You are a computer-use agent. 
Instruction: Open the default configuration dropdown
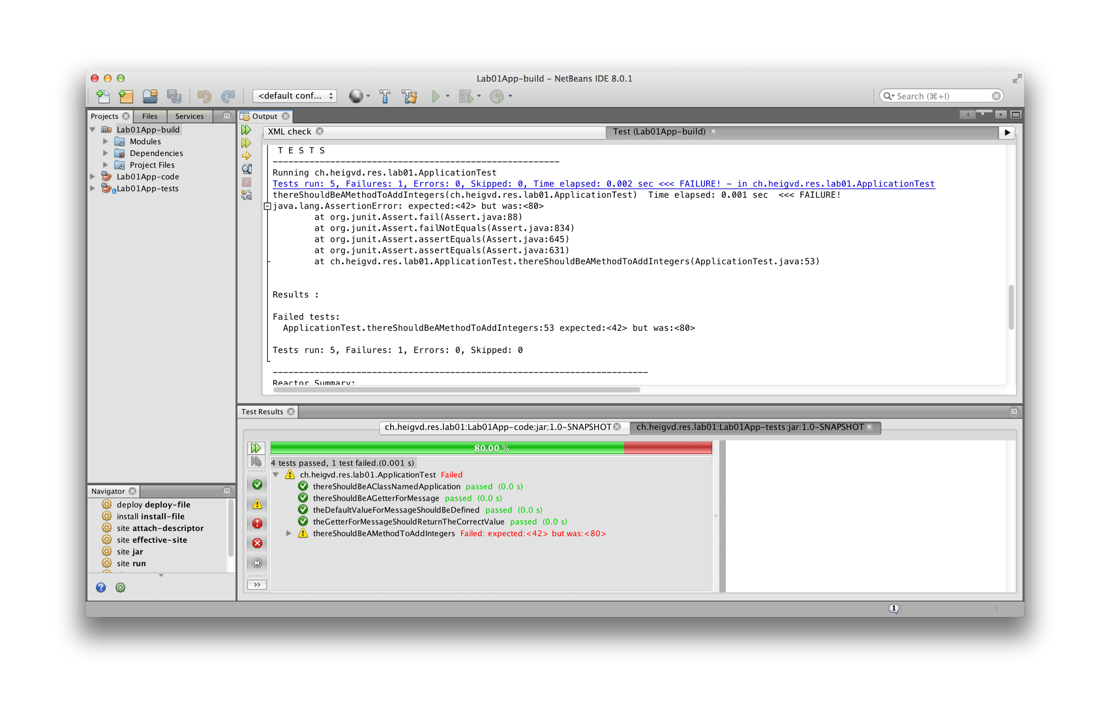click(x=295, y=96)
